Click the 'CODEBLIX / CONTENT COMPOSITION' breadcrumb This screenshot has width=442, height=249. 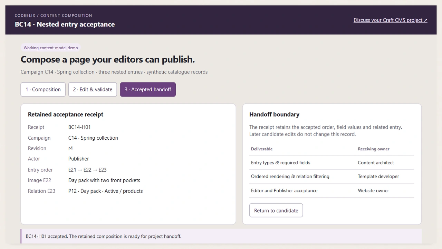[x=54, y=16]
